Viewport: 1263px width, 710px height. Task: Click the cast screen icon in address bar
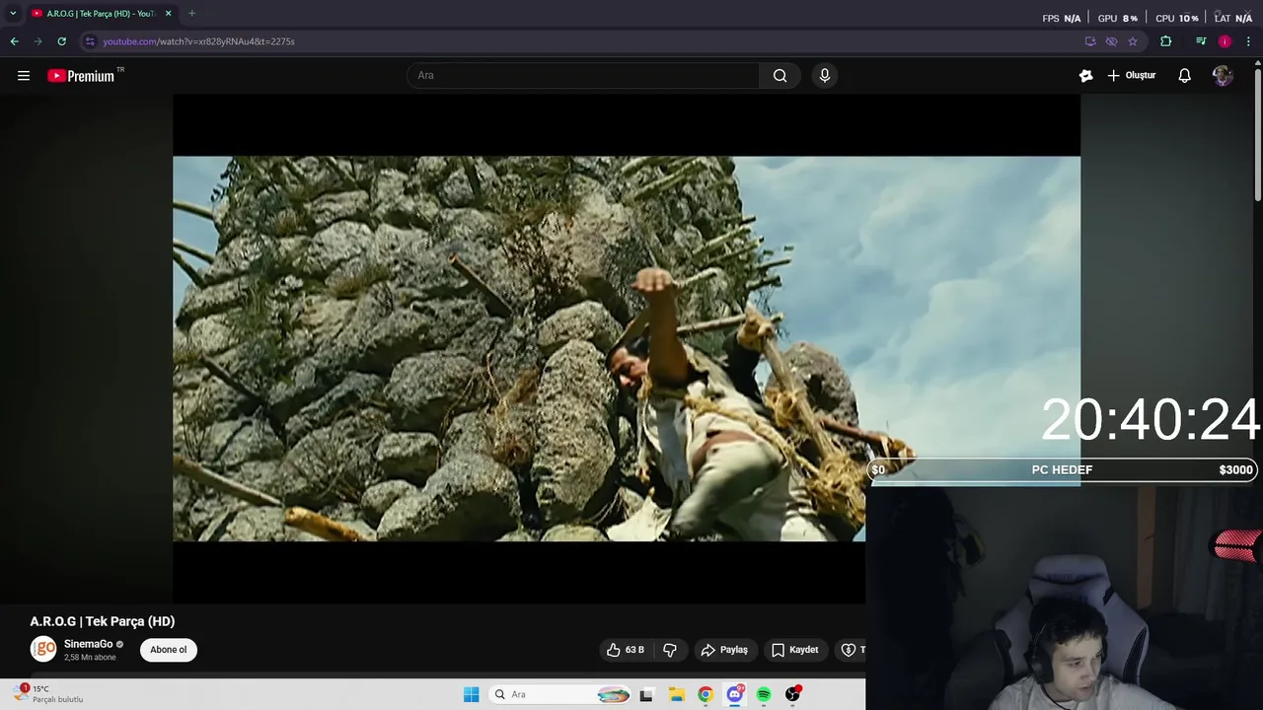(1090, 41)
